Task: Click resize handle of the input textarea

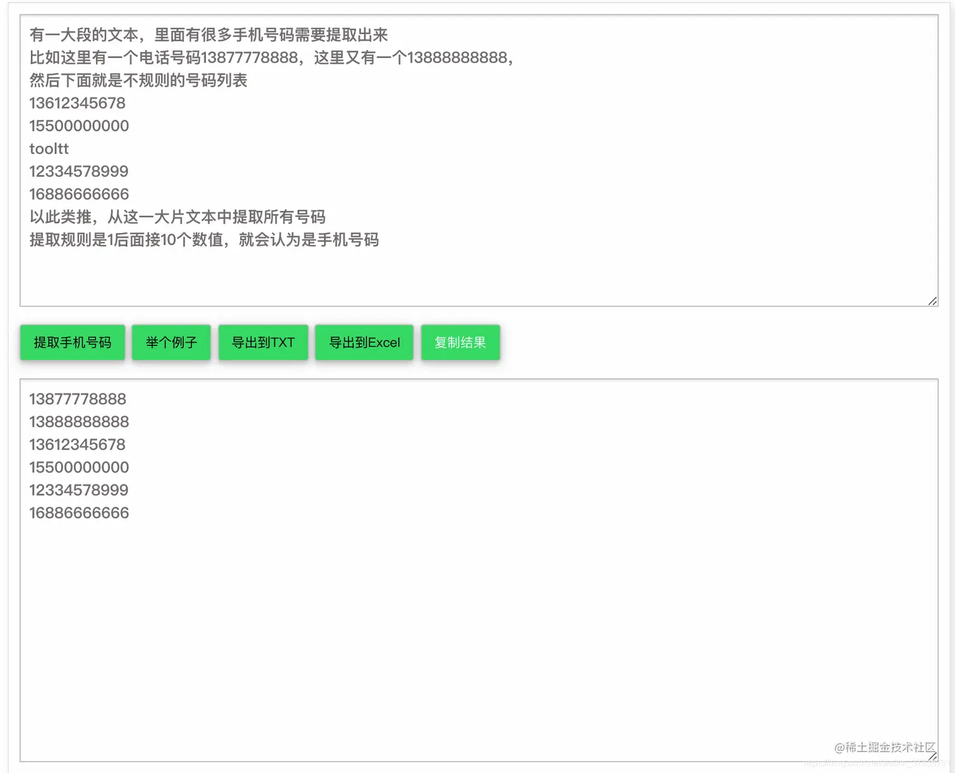Action: coord(932,301)
